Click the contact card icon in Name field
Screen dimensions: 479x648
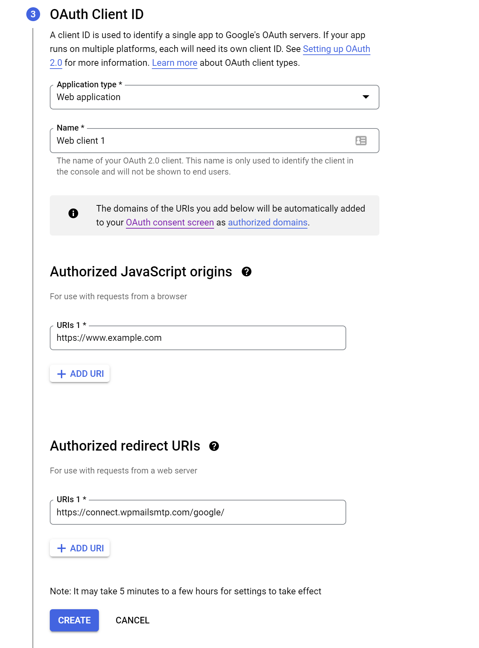click(361, 141)
